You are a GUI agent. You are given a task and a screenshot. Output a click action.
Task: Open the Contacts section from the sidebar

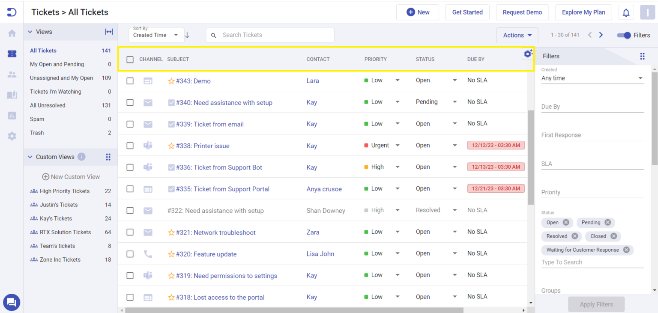(x=12, y=75)
